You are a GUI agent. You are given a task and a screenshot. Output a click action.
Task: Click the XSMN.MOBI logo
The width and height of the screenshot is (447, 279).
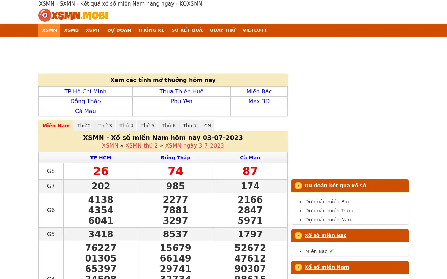coord(73,15)
